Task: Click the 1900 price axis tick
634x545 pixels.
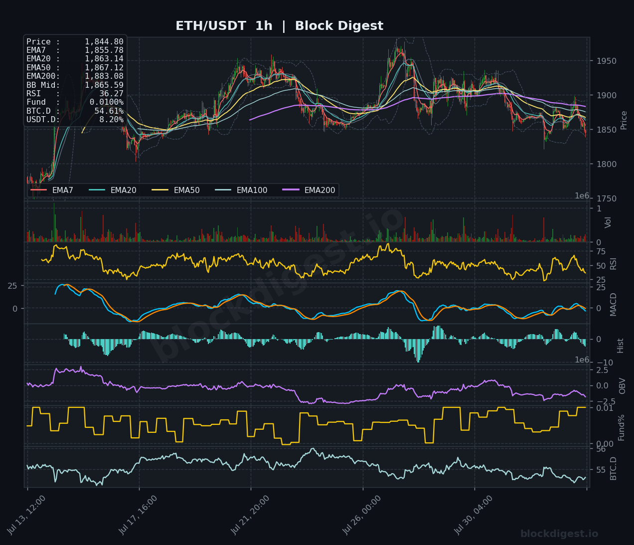Action: [606, 96]
